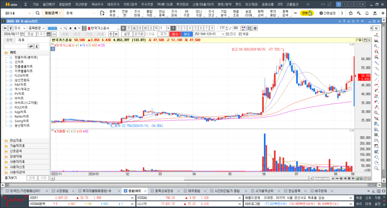Click the new screen add-page icon
This screenshot has height=208, width=387.
103,14
